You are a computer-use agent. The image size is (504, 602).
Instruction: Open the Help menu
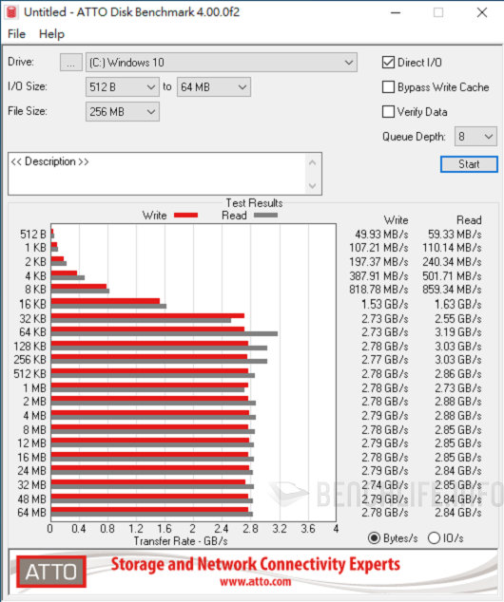[x=52, y=34]
